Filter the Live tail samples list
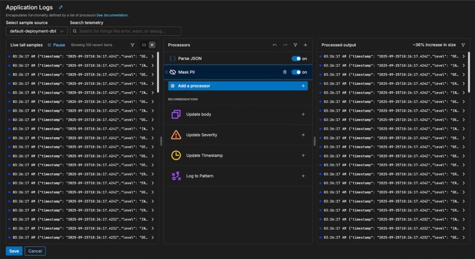 click(x=133, y=45)
